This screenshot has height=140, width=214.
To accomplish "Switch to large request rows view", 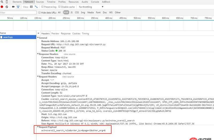I will click(31, 7).
